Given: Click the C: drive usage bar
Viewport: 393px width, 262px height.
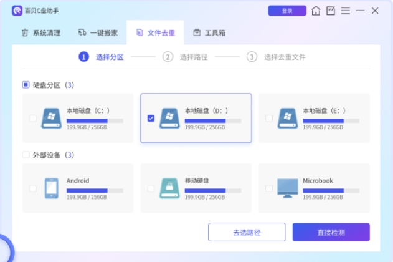Looking at the screenshot, I should click(95, 121).
